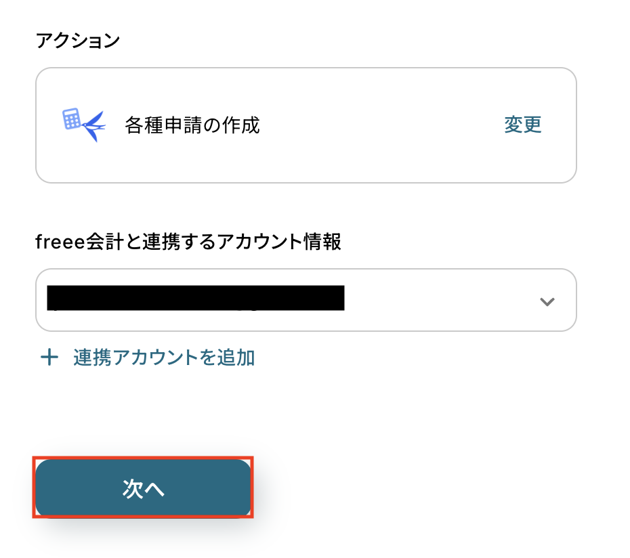Select the redacted account name value

(195, 299)
